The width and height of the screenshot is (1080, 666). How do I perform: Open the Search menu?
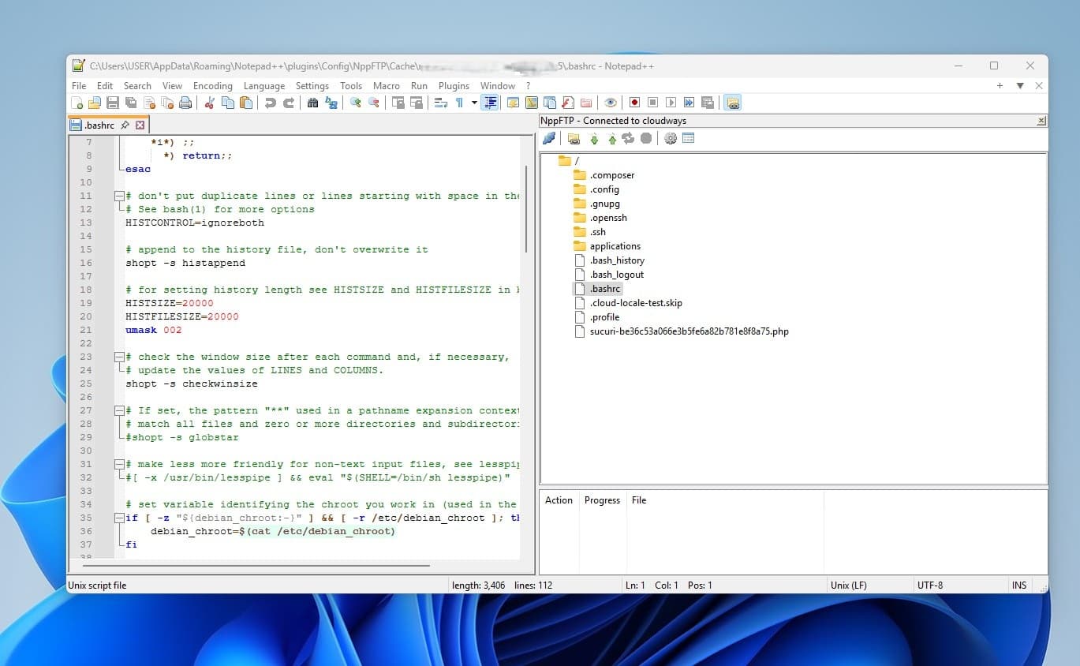tap(137, 86)
